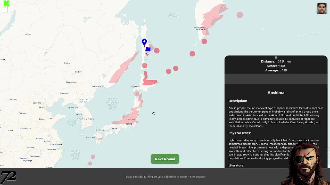Image resolution: width=330 pixels, height=185 pixels.
Task: Click the Sapporo city label
Action: point(135,87)
